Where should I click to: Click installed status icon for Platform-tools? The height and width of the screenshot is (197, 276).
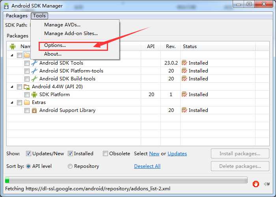pyautogui.click(x=184, y=71)
